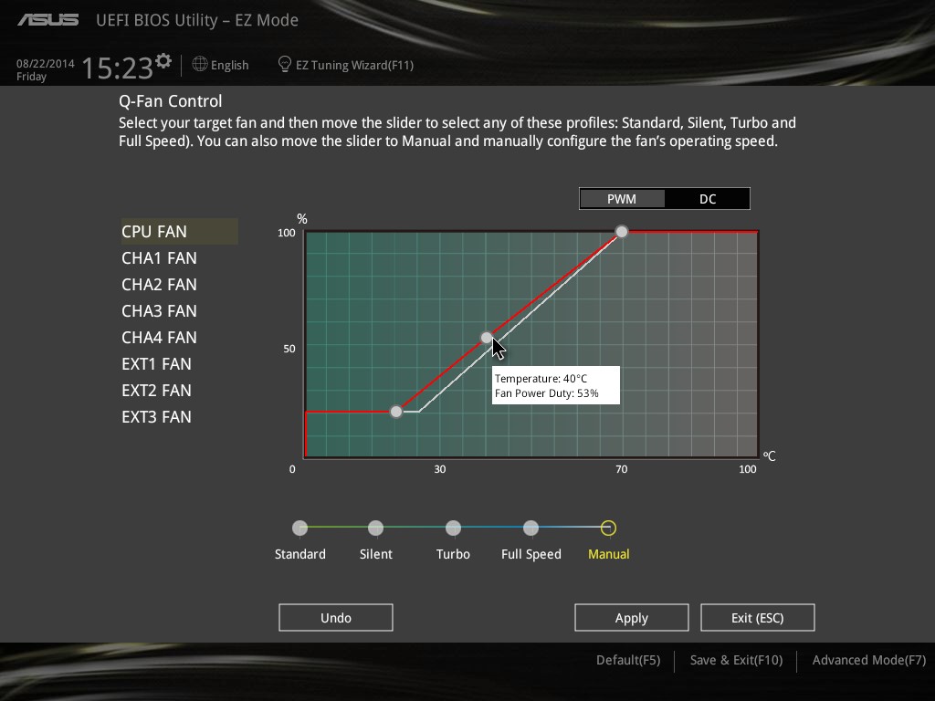Screen dimensions: 935x701
Task: Select the Silent fan profile
Action: [375, 528]
